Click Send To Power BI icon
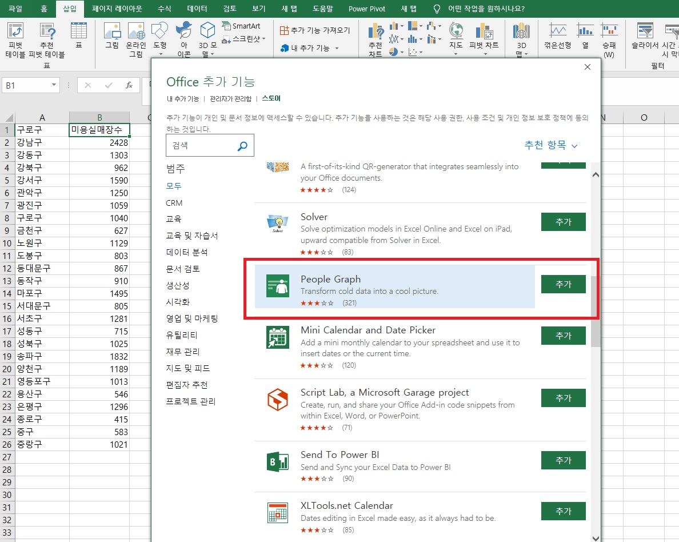Viewport: 679px width, 542px height. tap(278, 462)
